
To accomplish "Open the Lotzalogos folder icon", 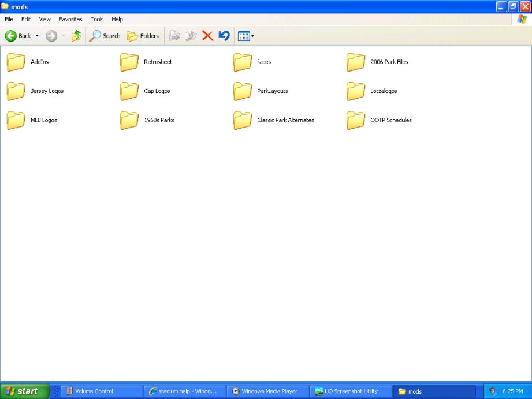I will pyautogui.click(x=356, y=91).
